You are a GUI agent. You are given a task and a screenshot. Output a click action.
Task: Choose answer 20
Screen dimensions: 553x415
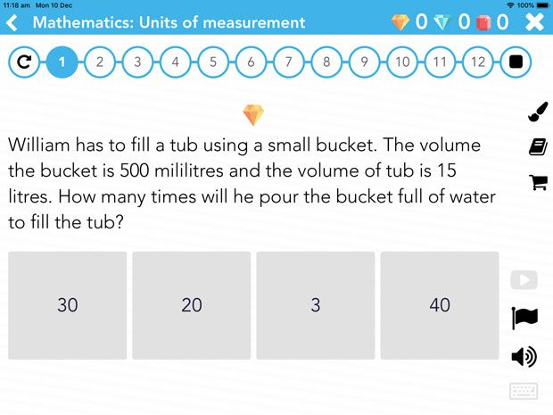coord(192,305)
